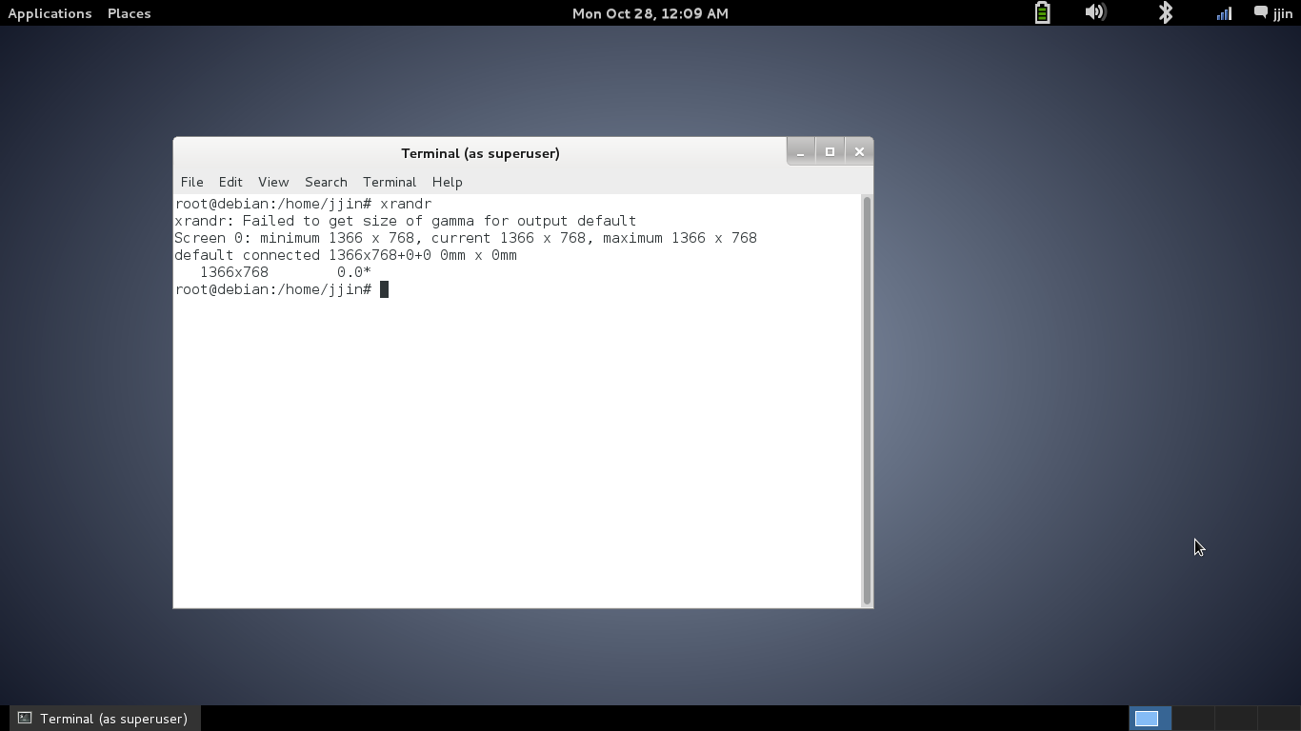Click the first 'root@debian:/home/jjin# xrandr' line

303,204
